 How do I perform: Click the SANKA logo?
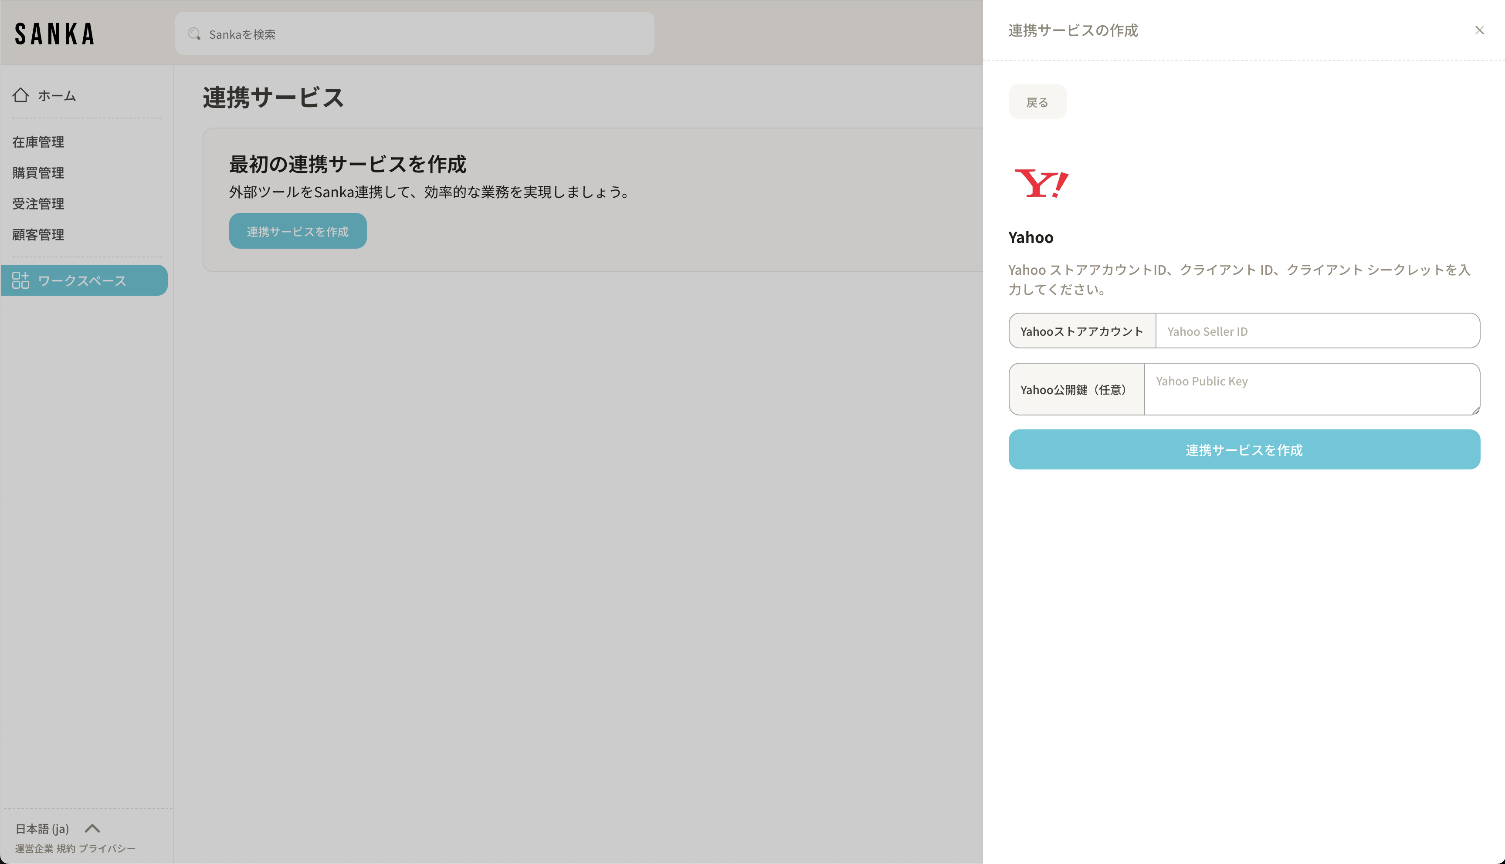pos(54,34)
